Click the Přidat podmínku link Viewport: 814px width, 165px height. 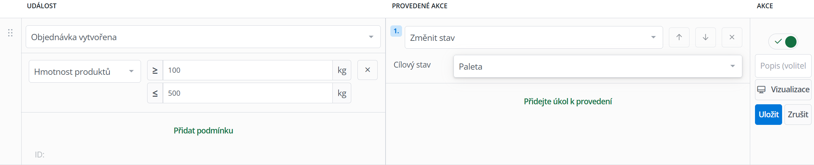tap(203, 131)
